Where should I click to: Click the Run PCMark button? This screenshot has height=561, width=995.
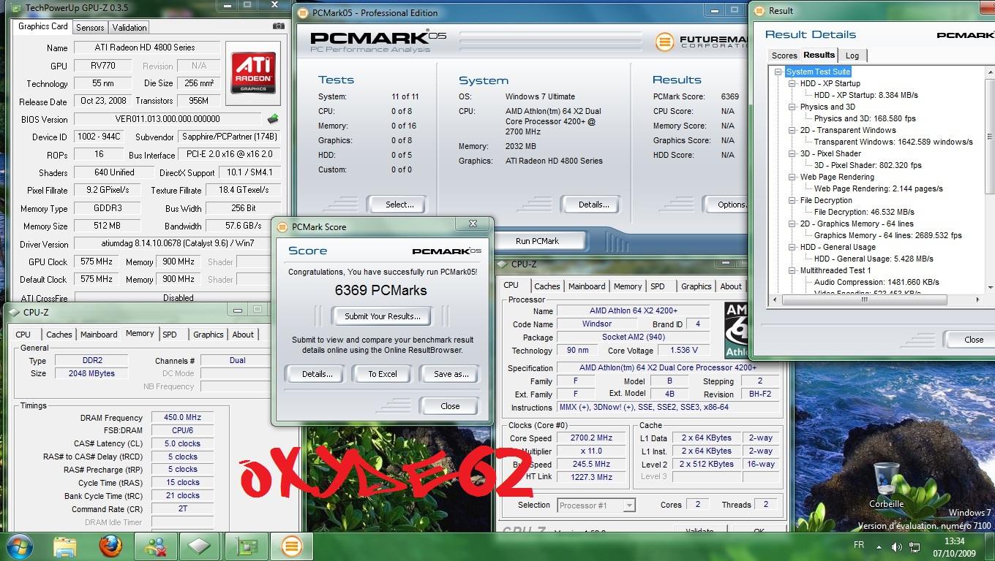pos(538,241)
